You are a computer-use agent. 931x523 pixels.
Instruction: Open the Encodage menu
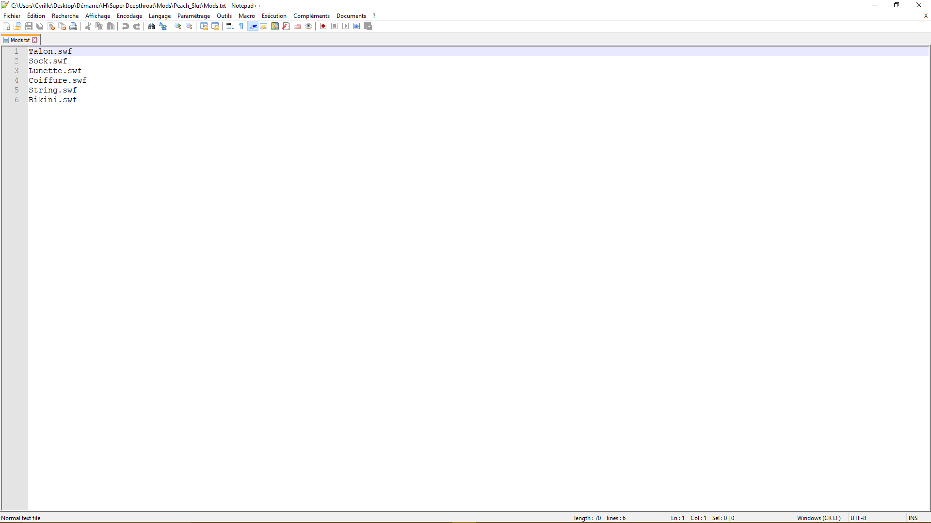129,16
